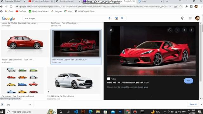
Task: Go to next image in preview
Action: coord(192,30)
